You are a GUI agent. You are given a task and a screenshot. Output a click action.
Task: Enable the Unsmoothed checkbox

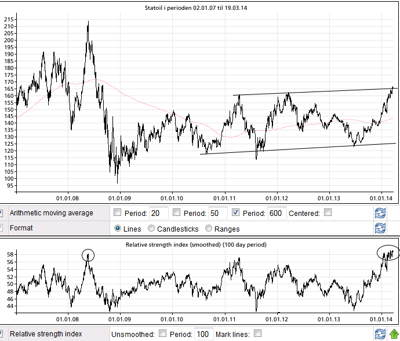163,333
